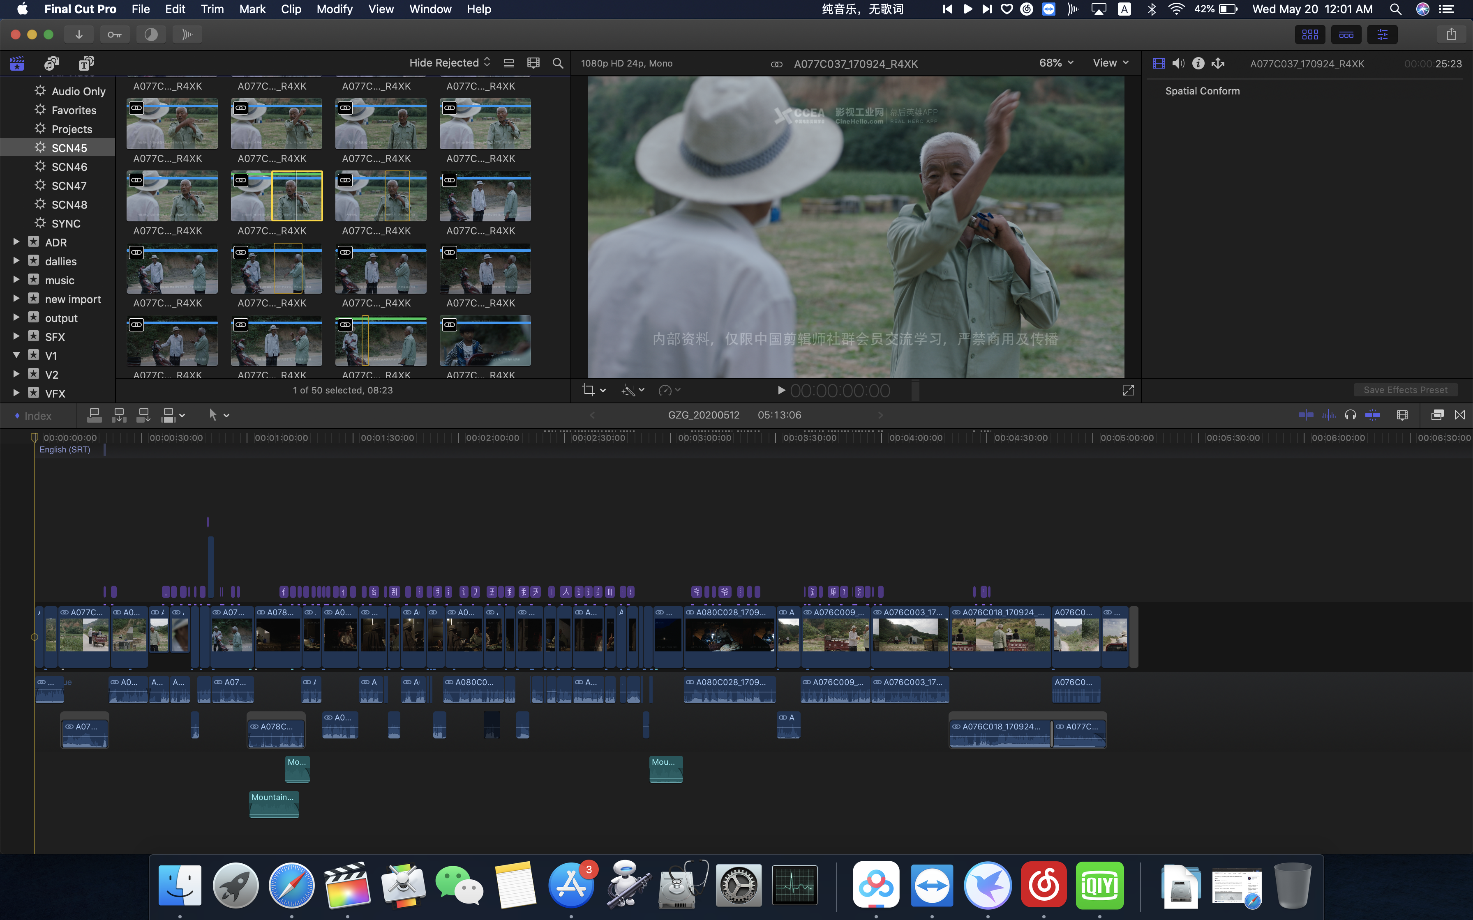The image size is (1473, 920).
Task: Expand the dallies event folder
Action: coord(16,261)
